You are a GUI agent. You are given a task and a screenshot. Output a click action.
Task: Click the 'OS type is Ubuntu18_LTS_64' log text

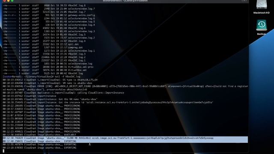pyautogui.click(x=80, y=80)
